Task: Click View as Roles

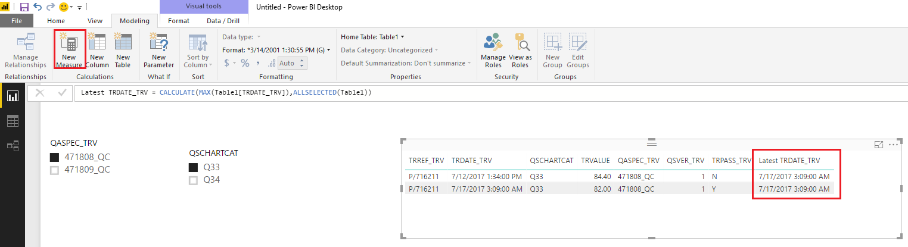Action: click(x=520, y=51)
